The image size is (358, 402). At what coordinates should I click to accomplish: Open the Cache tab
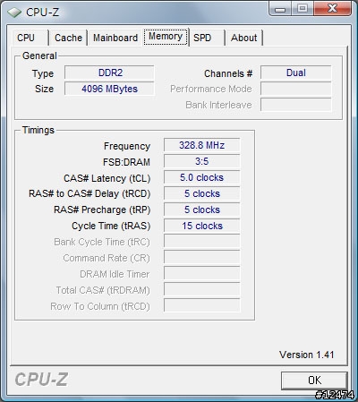(68, 38)
